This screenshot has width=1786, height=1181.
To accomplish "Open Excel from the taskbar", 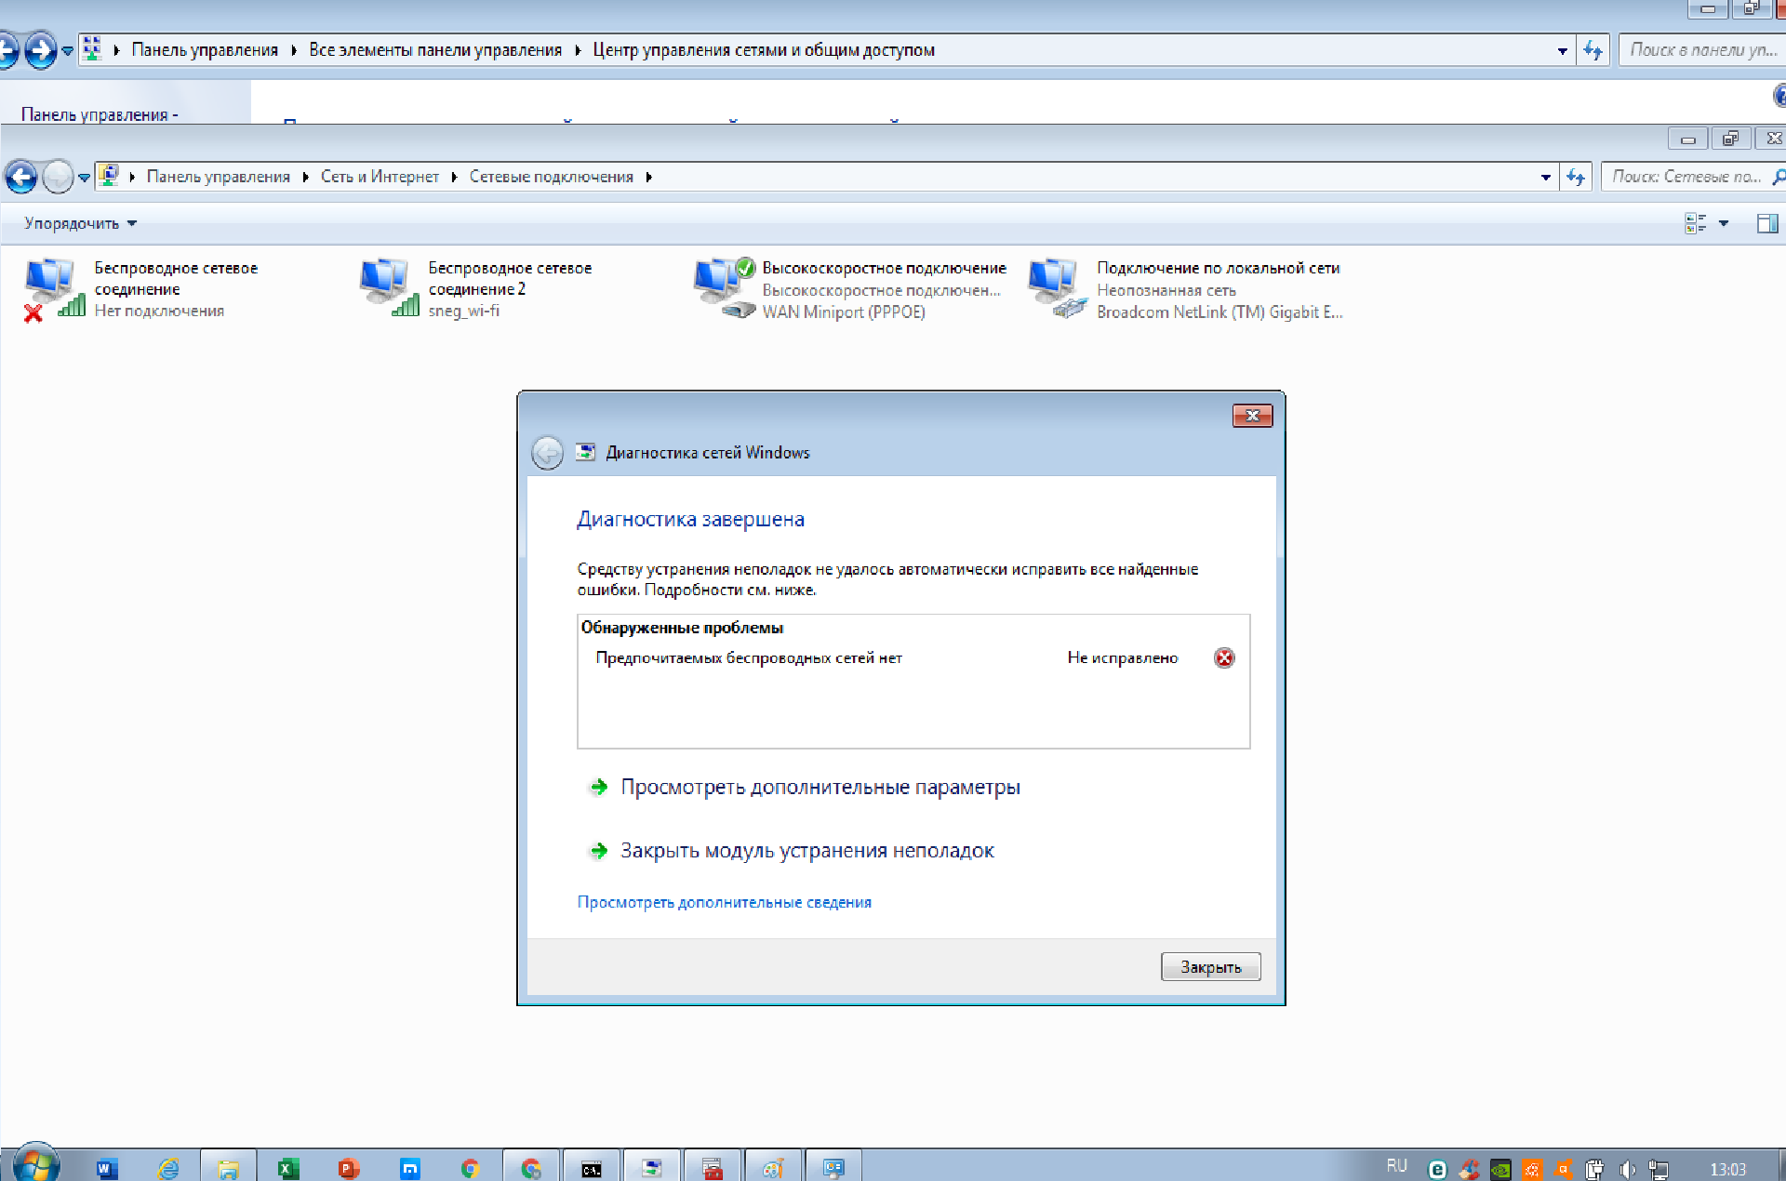I will coord(288,1168).
